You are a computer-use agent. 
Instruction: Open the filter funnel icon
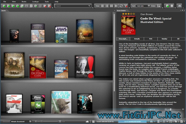point(126,6)
